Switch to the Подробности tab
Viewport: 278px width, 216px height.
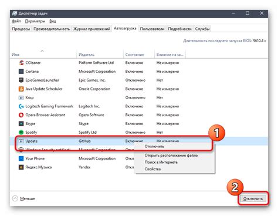[179, 29]
